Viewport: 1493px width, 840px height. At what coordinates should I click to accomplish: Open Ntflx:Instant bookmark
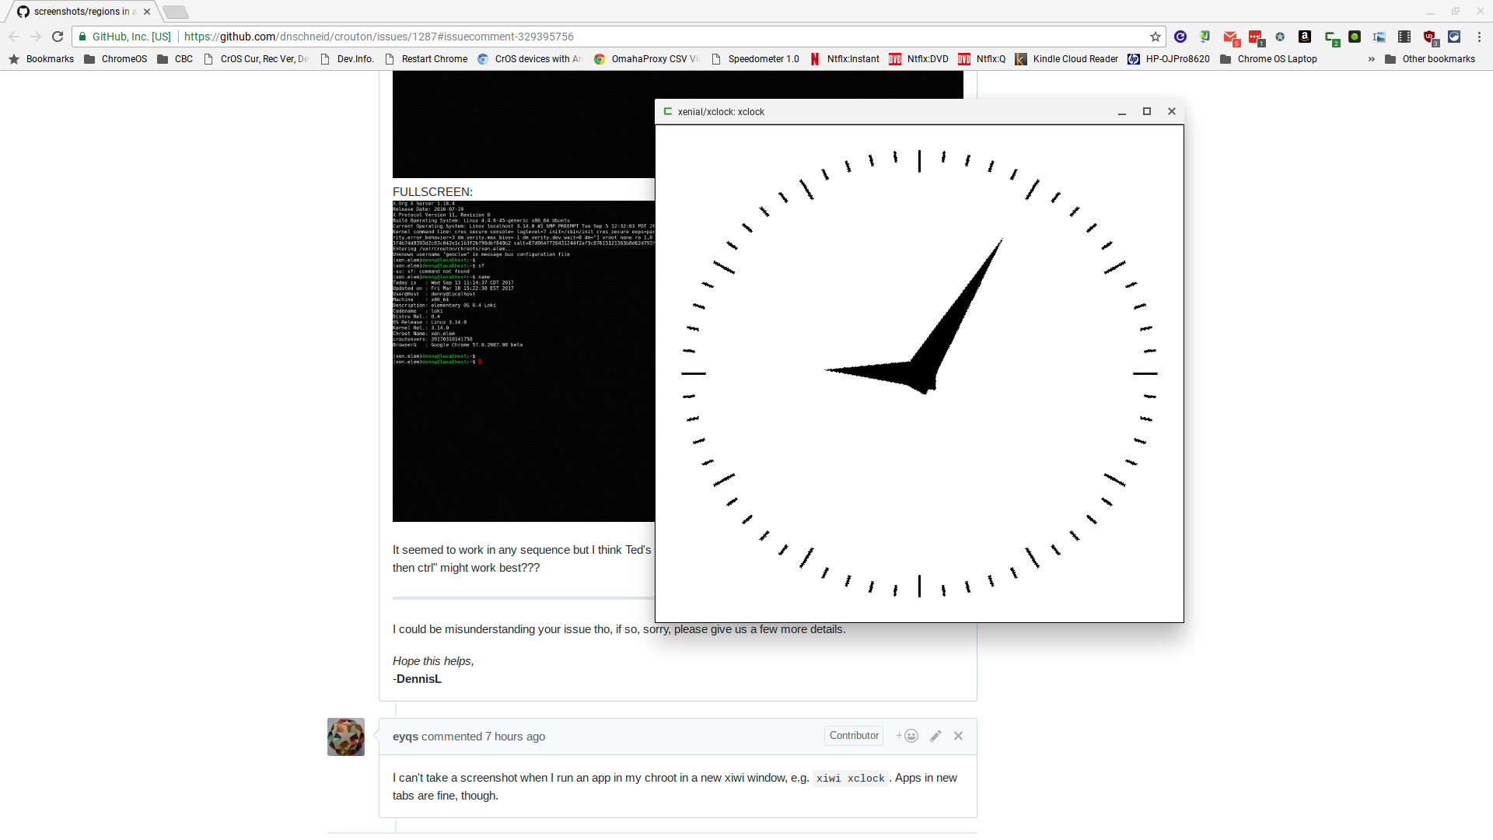(x=844, y=59)
